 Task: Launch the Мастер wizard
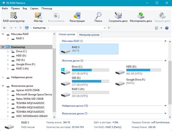pos(38,17)
